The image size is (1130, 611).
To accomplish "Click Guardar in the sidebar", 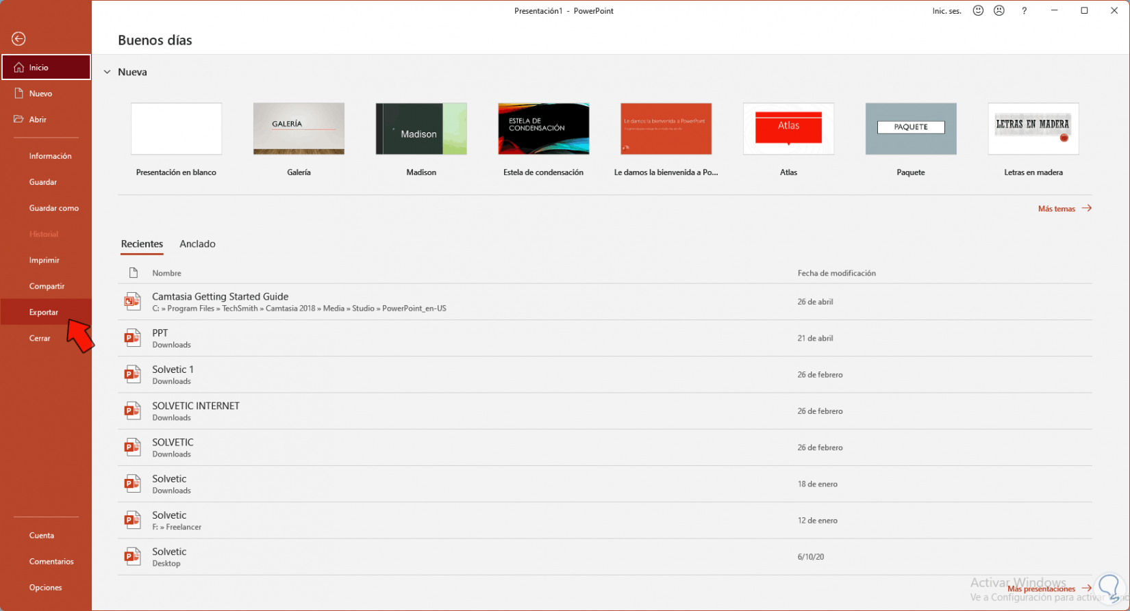I will pyautogui.click(x=43, y=182).
